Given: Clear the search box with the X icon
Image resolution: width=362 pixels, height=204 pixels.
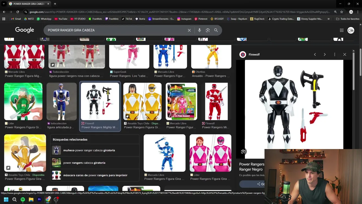Looking at the screenshot, I should coord(189,30).
